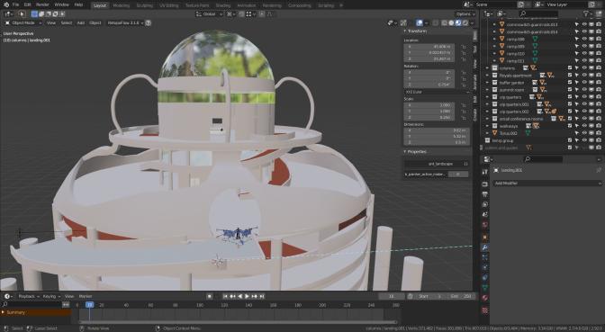Toggle viewport overlays icon
Image resolution: width=605 pixels, height=332 pixels.
click(420, 22)
